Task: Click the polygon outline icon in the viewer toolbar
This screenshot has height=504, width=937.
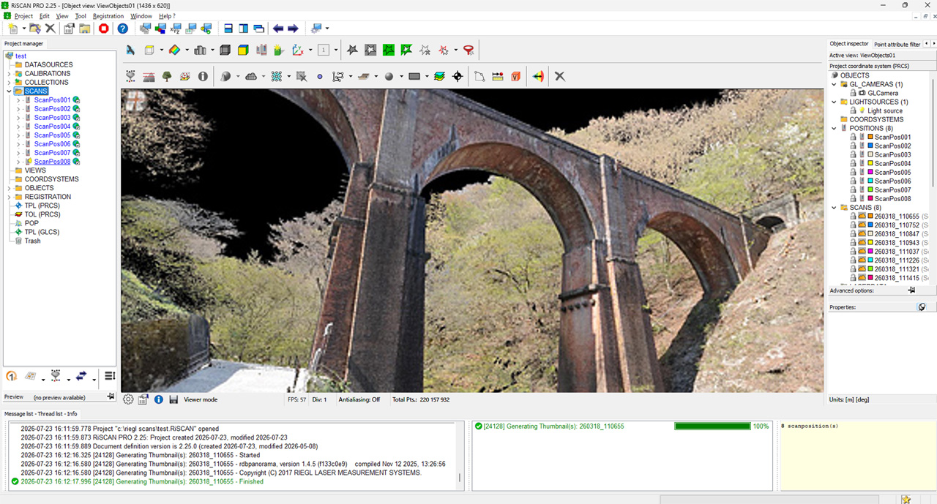Action: 479,76
